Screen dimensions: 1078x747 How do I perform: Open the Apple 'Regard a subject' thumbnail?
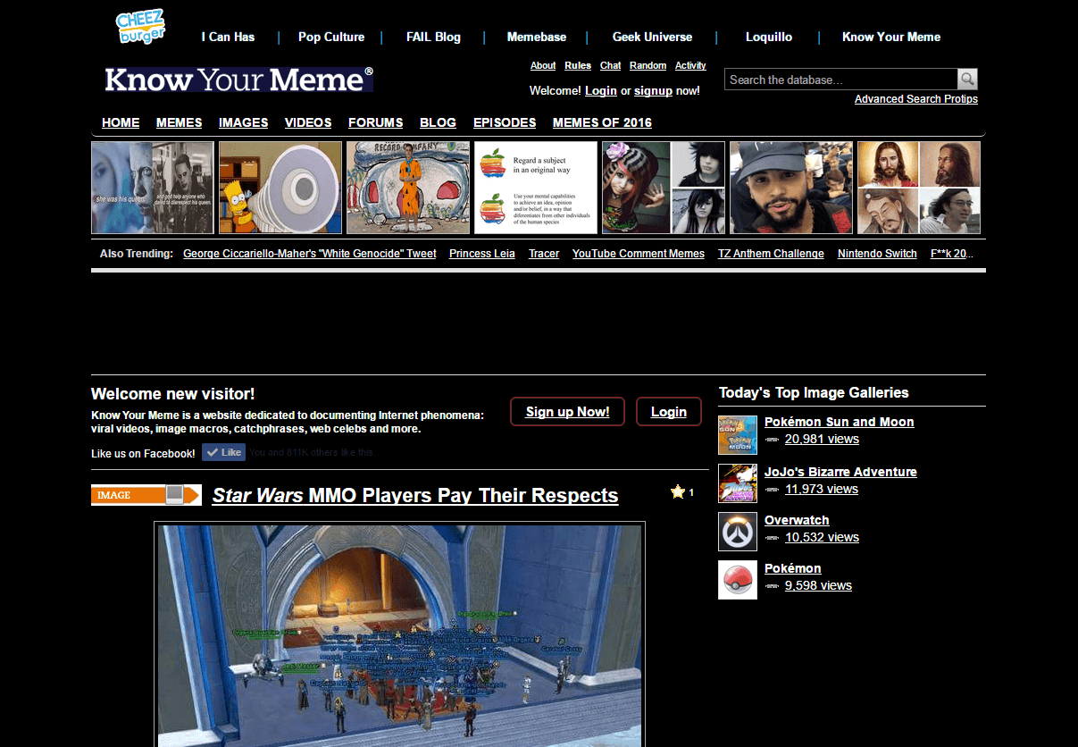point(536,188)
